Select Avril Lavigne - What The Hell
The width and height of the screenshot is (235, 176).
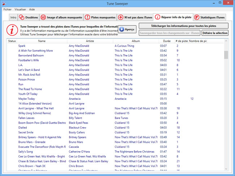pos(36,108)
